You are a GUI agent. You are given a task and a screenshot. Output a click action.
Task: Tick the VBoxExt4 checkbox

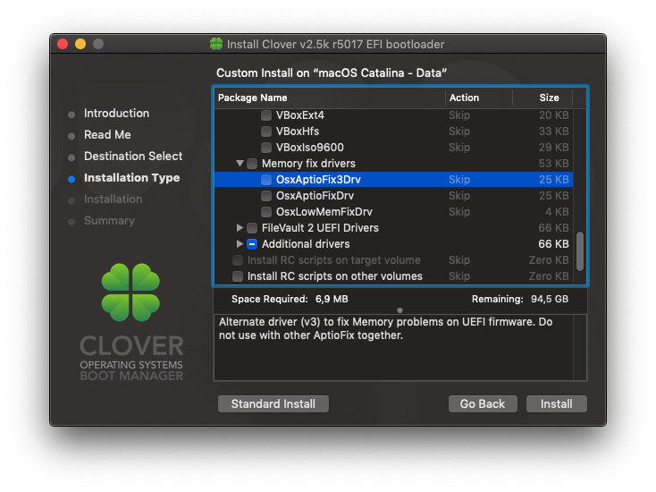click(x=266, y=115)
